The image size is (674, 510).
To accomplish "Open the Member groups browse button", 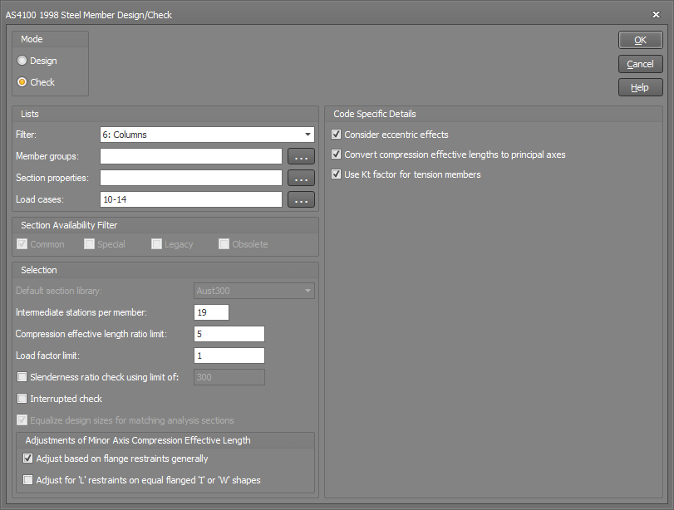I will [301, 156].
